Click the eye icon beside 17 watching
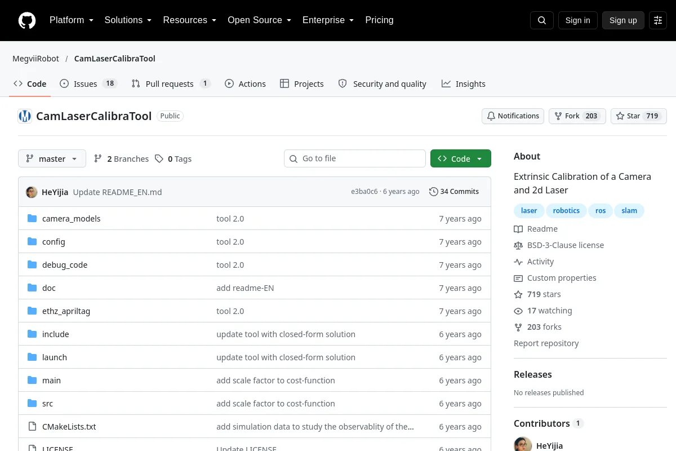The image size is (676, 451). [x=518, y=311]
